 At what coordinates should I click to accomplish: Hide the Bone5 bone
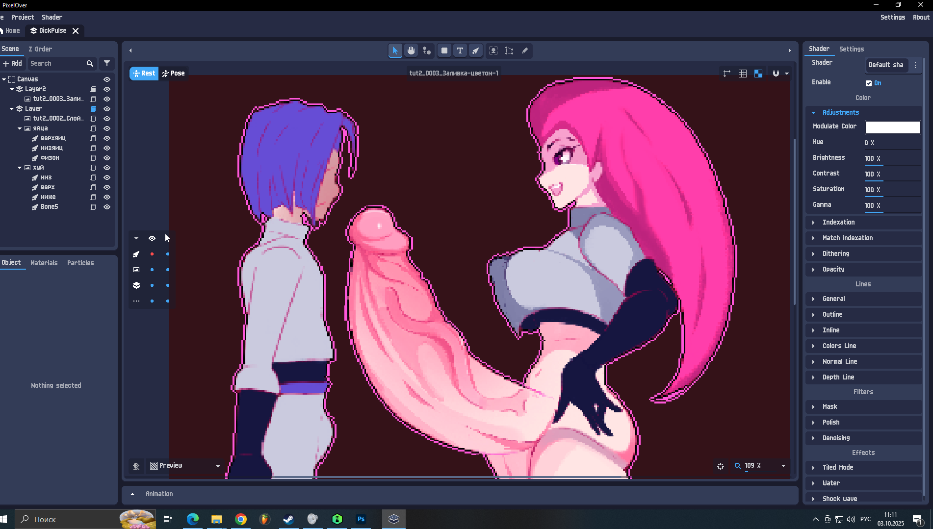pos(107,207)
